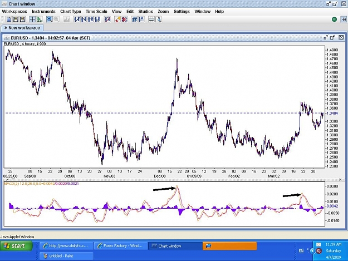Click the dotted levels icon after grid
348x261 pixels.
click(141, 19)
